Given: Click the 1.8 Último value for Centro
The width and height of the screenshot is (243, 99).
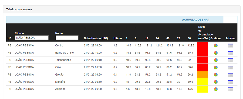Looking at the screenshot, I should click(x=115, y=45).
